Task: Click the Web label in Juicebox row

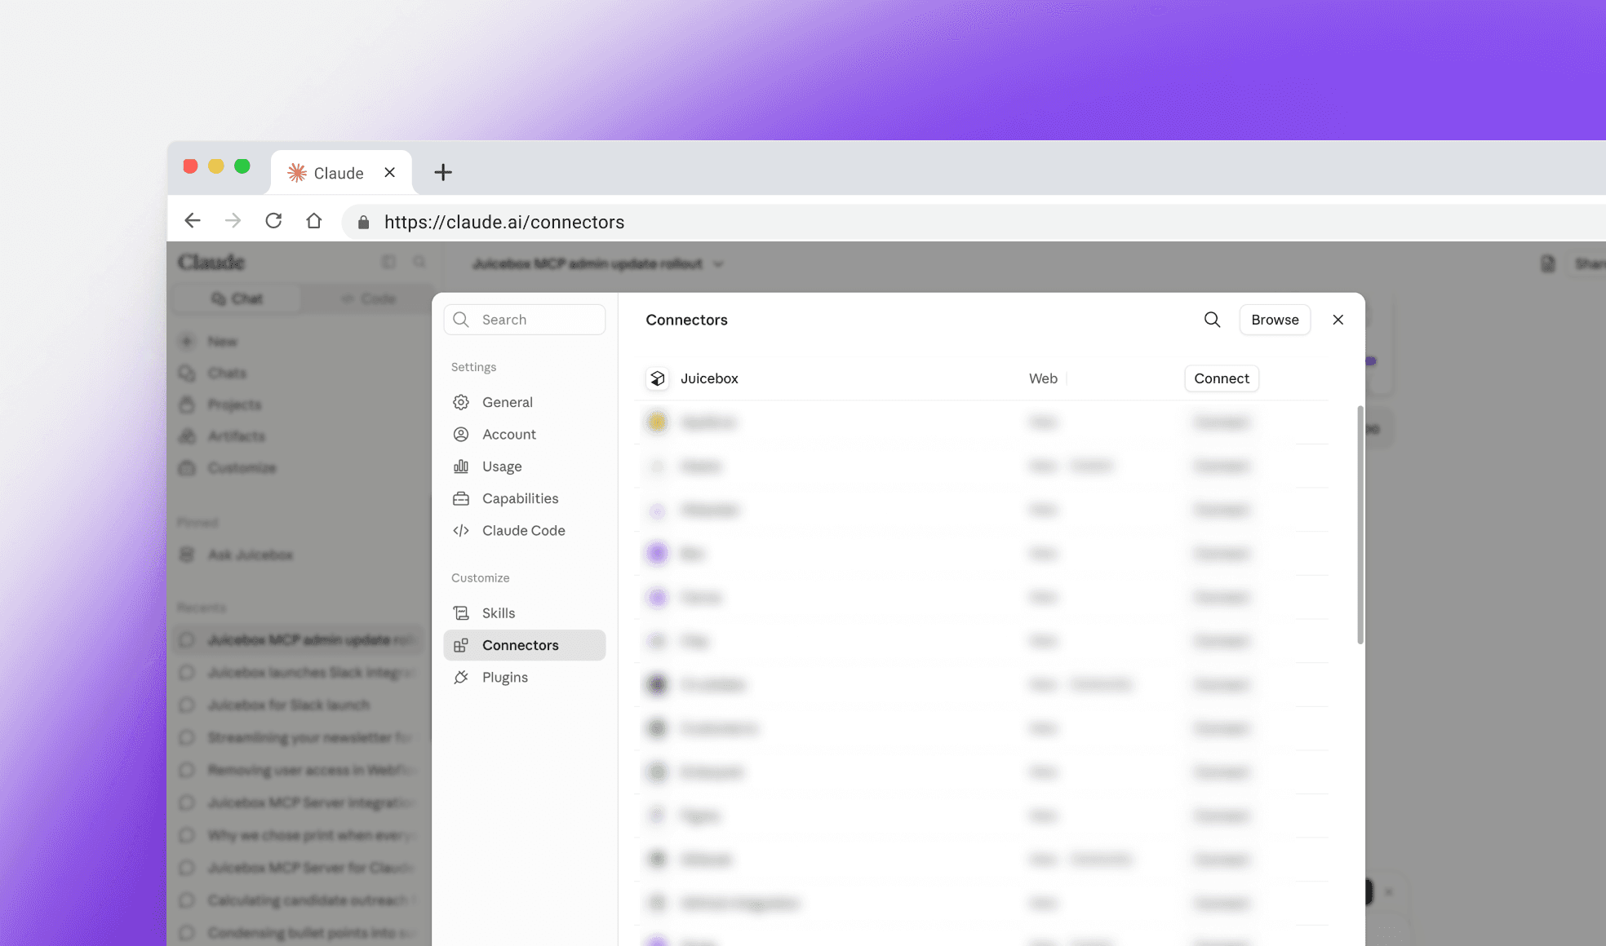Action: [x=1043, y=378]
